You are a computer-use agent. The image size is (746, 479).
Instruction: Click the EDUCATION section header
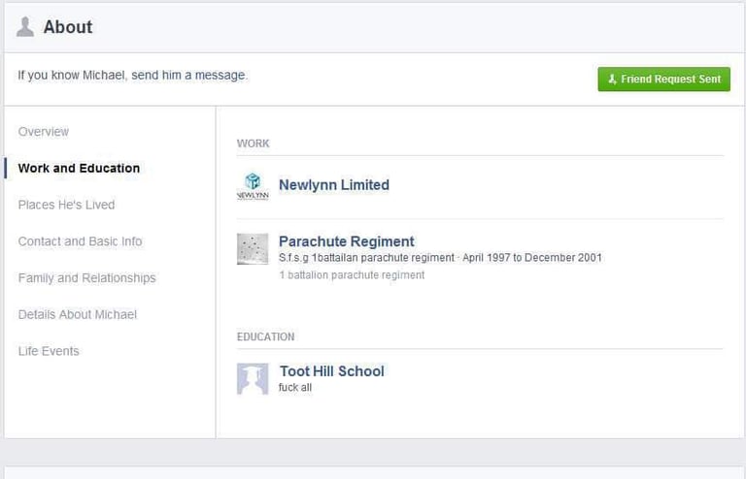click(x=265, y=336)
